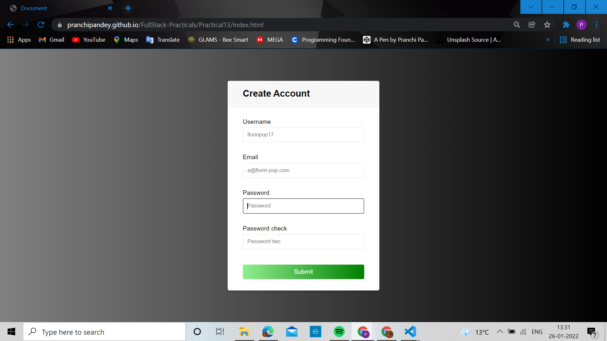Open the Translate bookmark
607x341 pixels.
pyautogui.click(x=163, y=40)
